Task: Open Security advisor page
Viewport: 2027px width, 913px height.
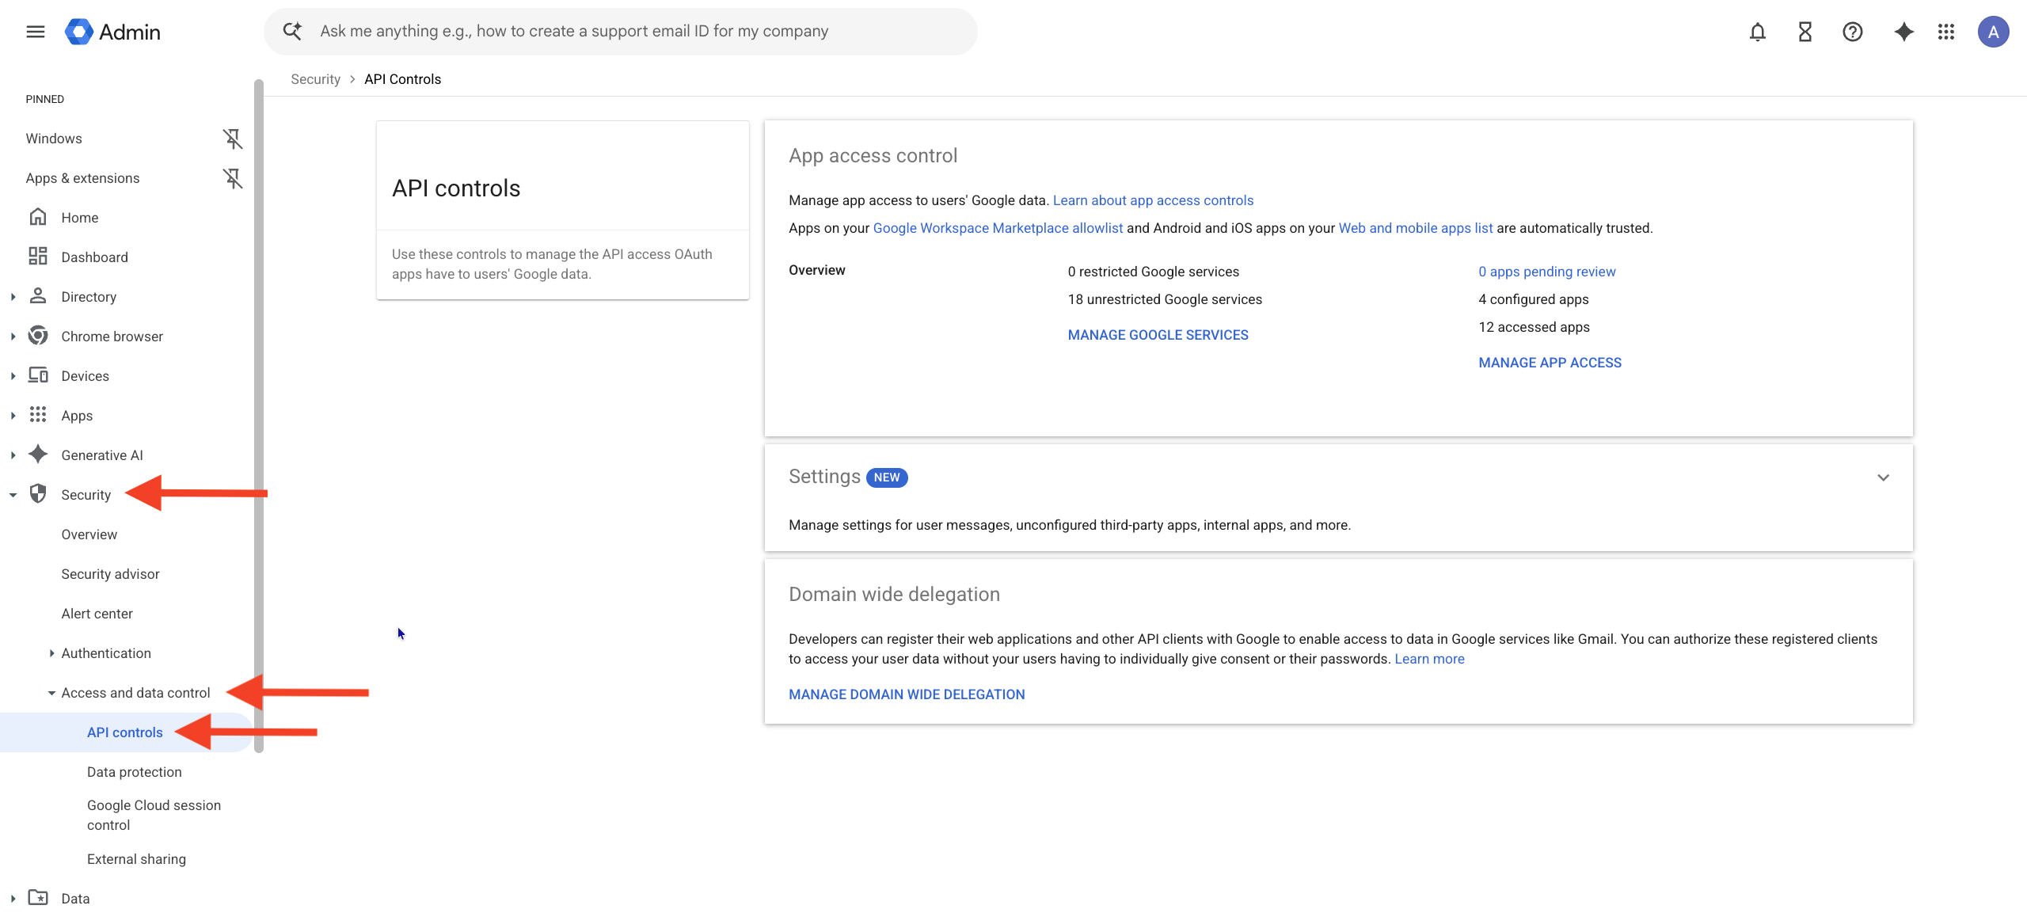Action: point(110,574)
